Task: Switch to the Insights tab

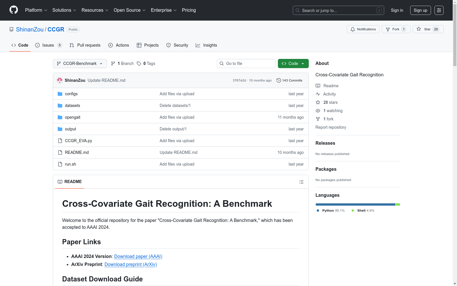Action: 206,45
